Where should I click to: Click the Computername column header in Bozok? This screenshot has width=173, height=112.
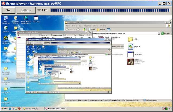[58, 35]
